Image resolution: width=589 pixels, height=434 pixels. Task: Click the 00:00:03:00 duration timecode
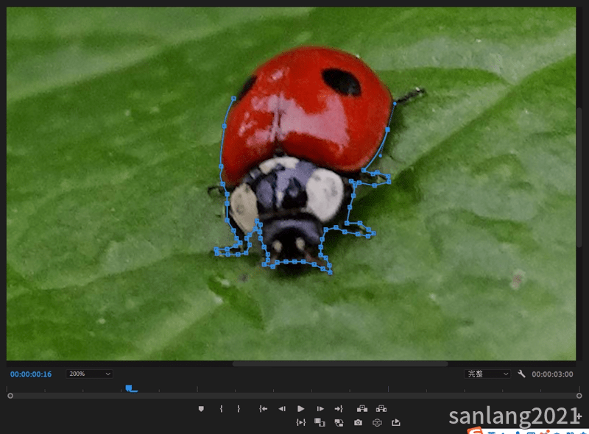coord(552,374)
